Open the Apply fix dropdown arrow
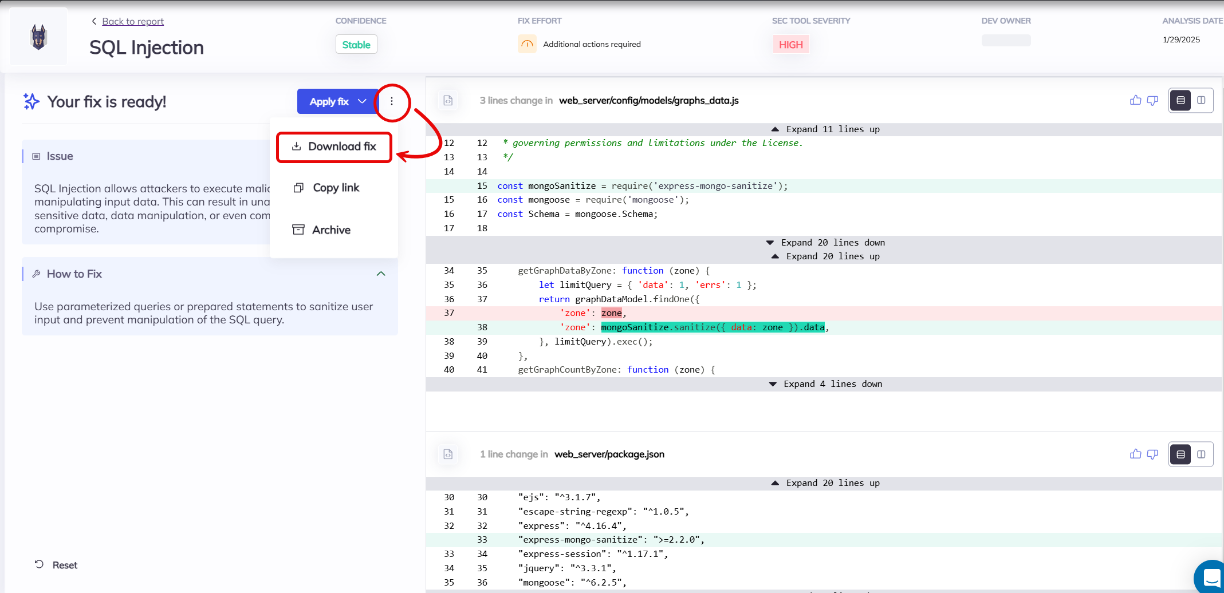The image size is (1224, 593). click(x=362, y=101)
